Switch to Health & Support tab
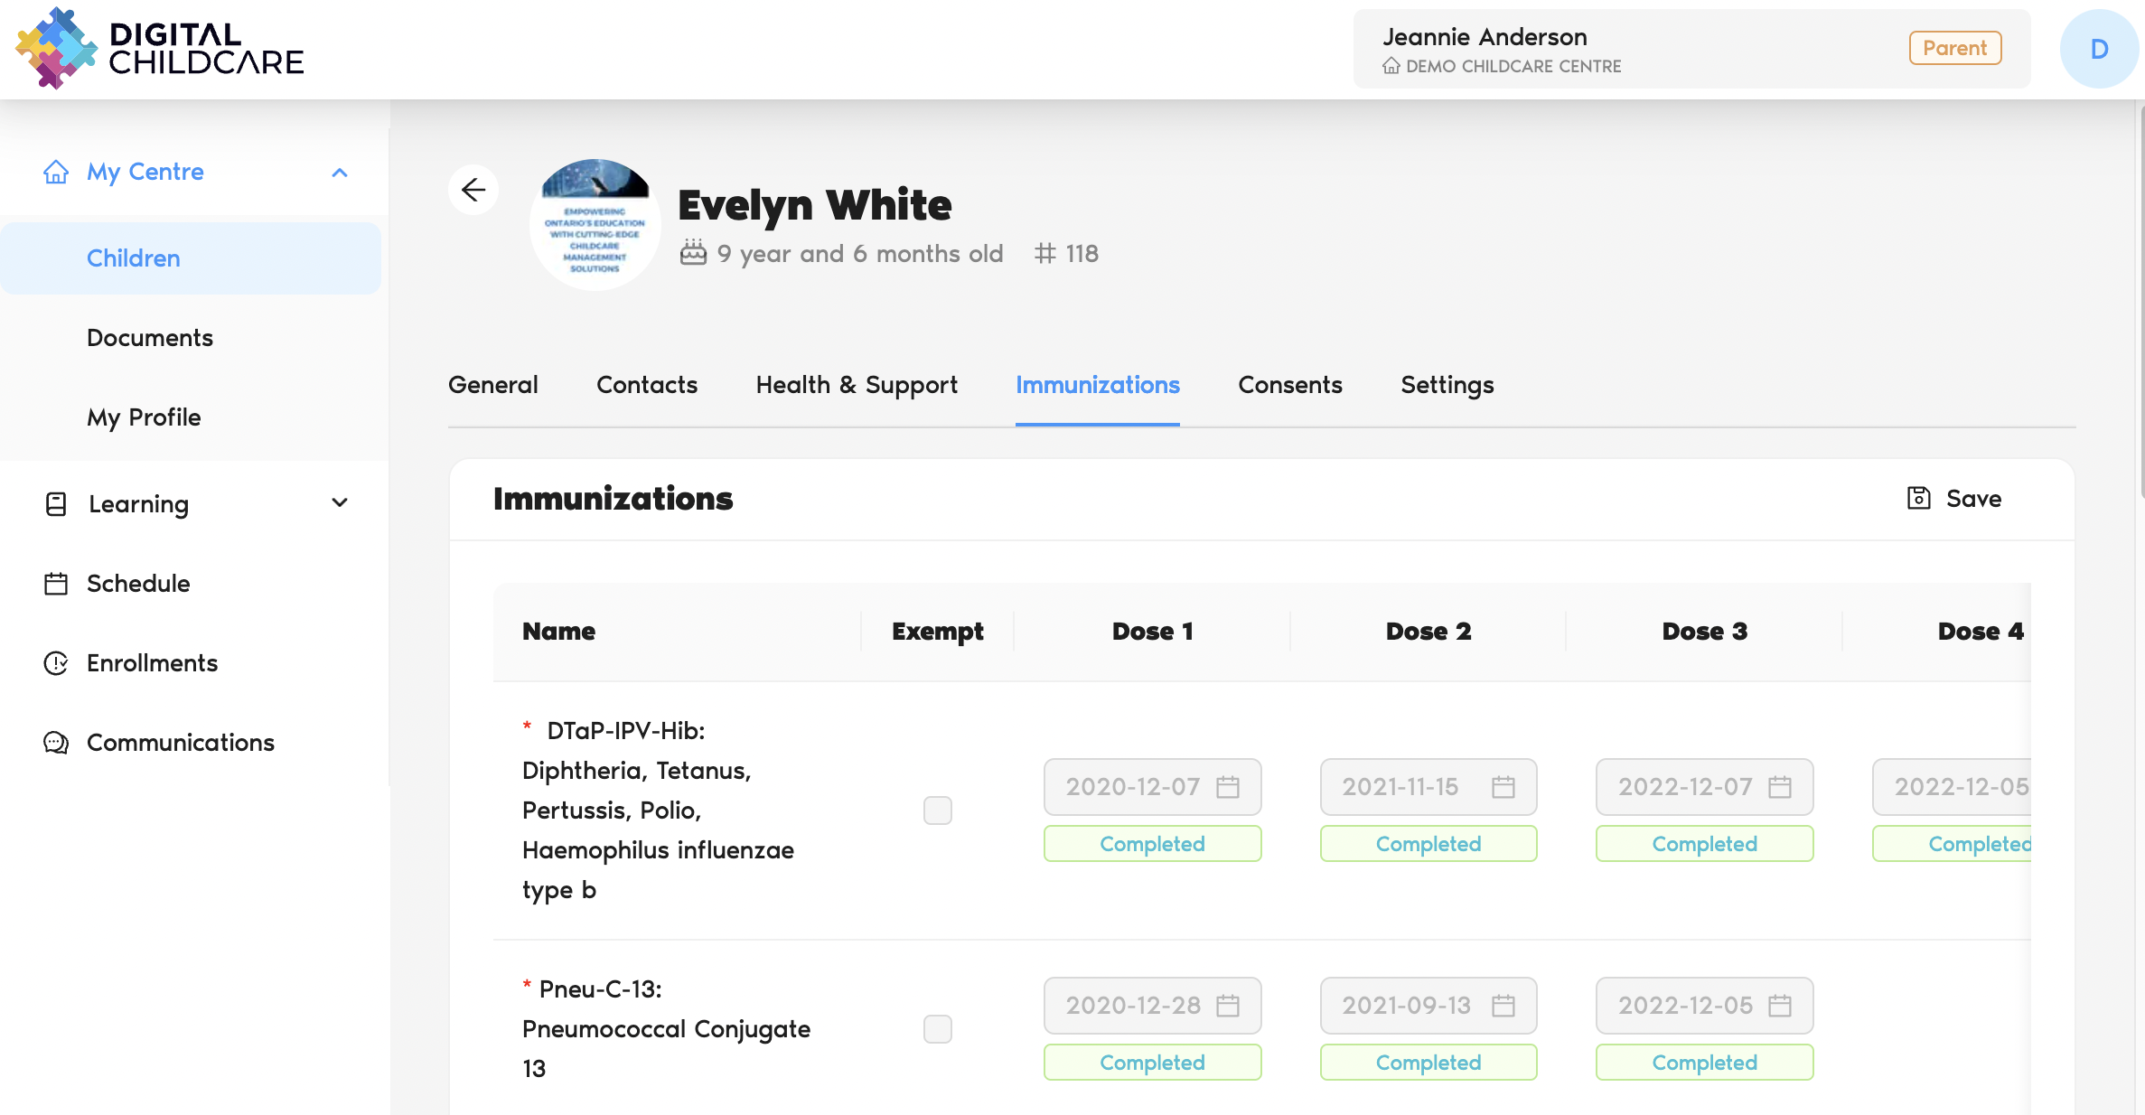Image resolution: width=2145 pixels, height=1115 pixels. pyautogui.click(x=856, y=385)
